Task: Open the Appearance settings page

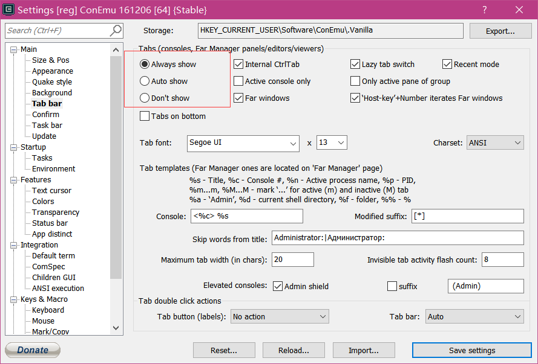Action: click(x=53, y=71)
